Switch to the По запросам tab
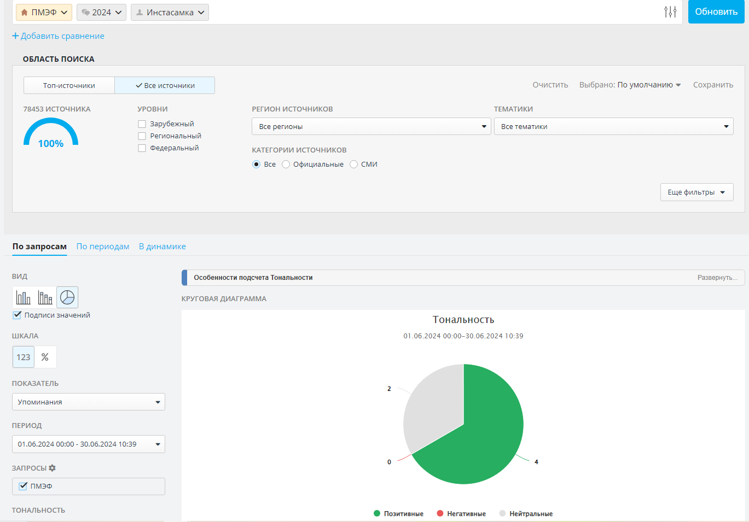The height and width of the screenshot is (522, 749). tap(39, 247)
